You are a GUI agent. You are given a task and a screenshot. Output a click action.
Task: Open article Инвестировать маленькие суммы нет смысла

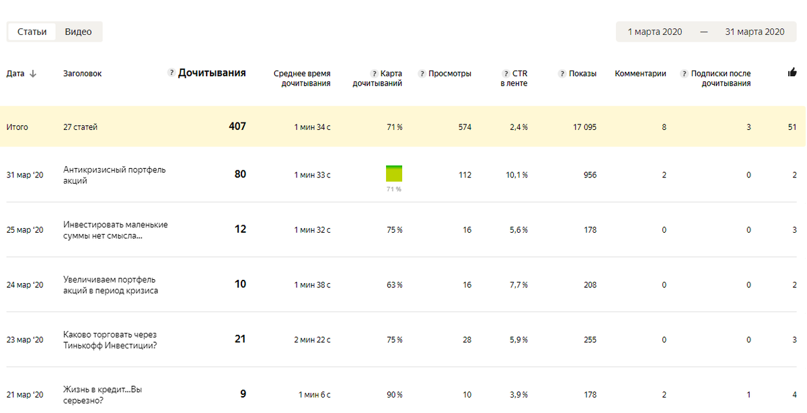click(x=116, y=230)
